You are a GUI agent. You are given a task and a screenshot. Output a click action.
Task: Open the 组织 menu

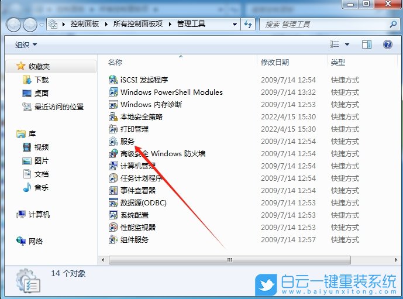(x=26, y=44)
